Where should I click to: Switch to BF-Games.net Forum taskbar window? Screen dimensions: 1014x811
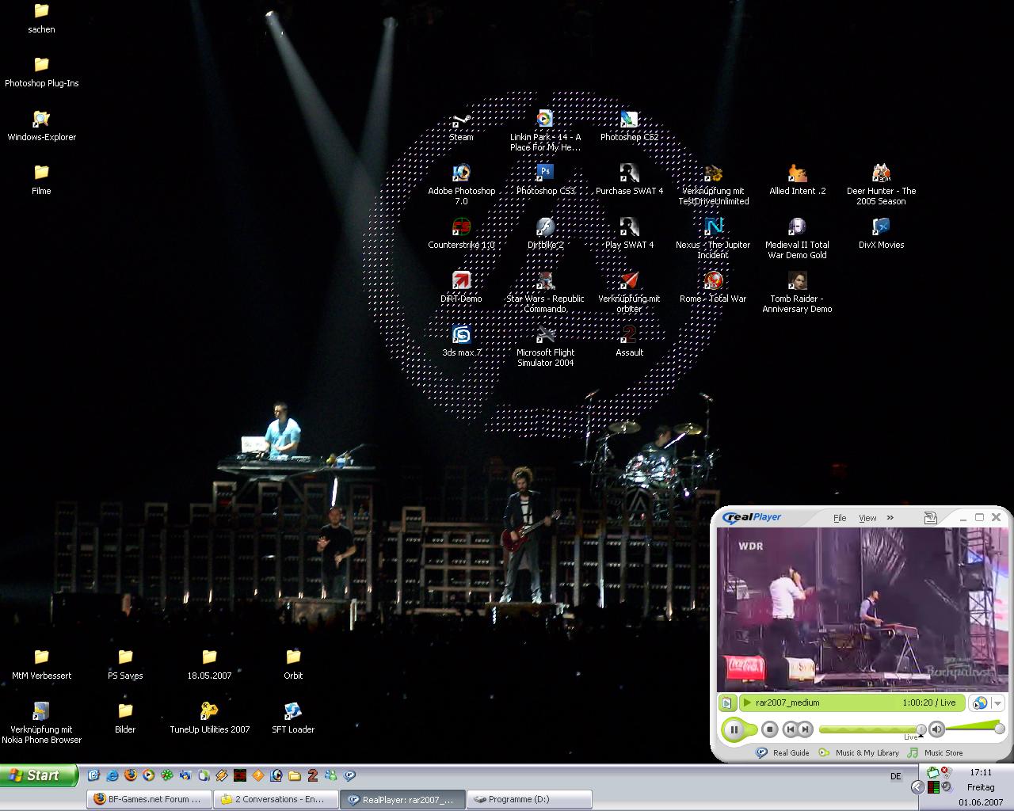(150, 799)
